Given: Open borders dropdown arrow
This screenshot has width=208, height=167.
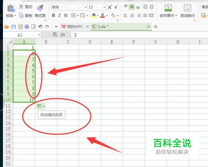Looking at the screenshot, I should pyautogui.click(x=78, y=16).
